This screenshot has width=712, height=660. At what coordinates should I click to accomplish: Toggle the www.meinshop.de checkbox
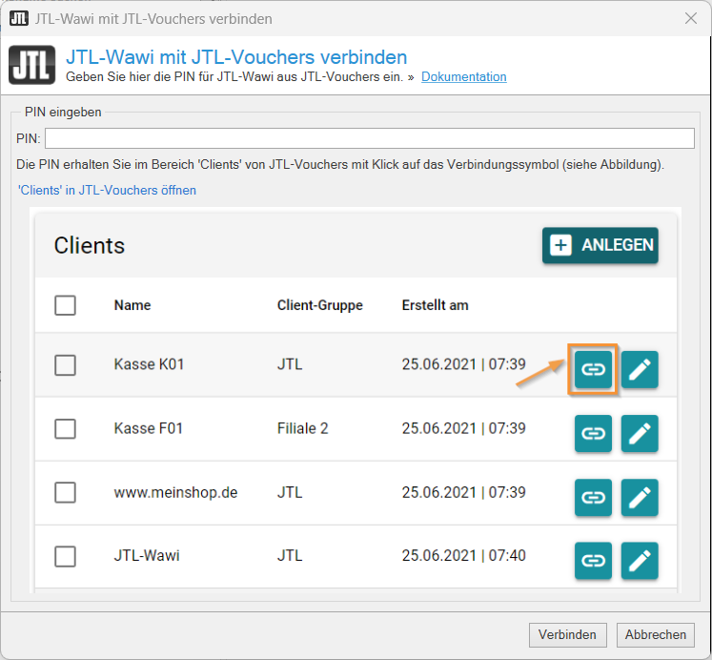pos(65,493)
